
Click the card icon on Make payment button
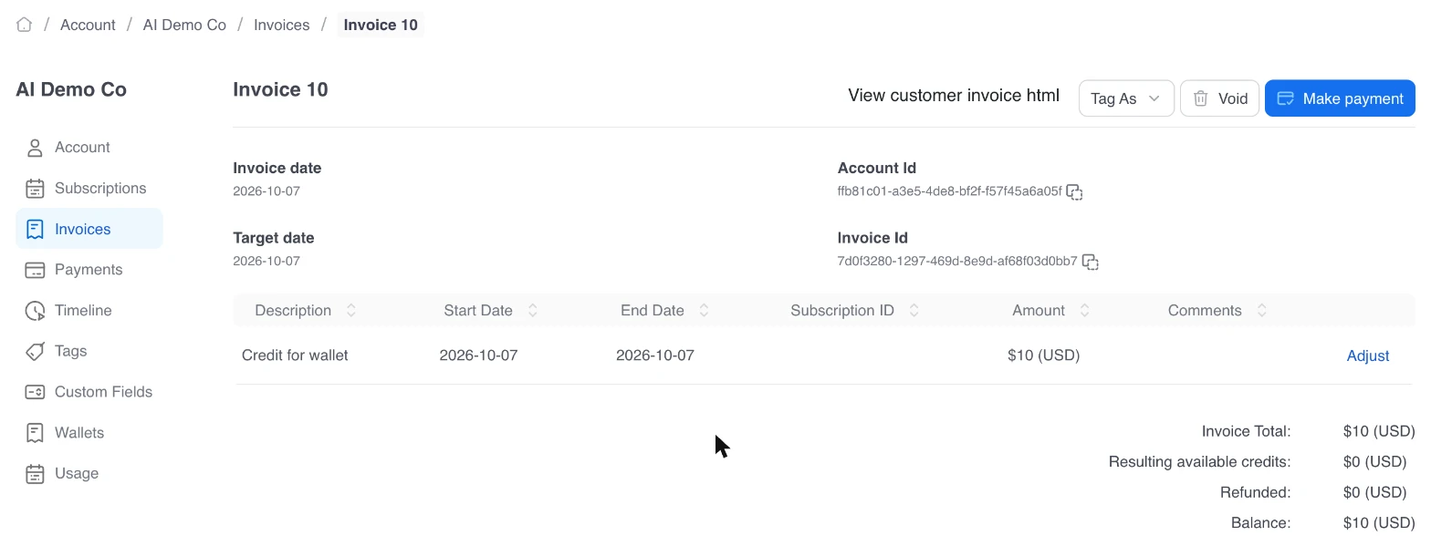[x=1285, y=98]
